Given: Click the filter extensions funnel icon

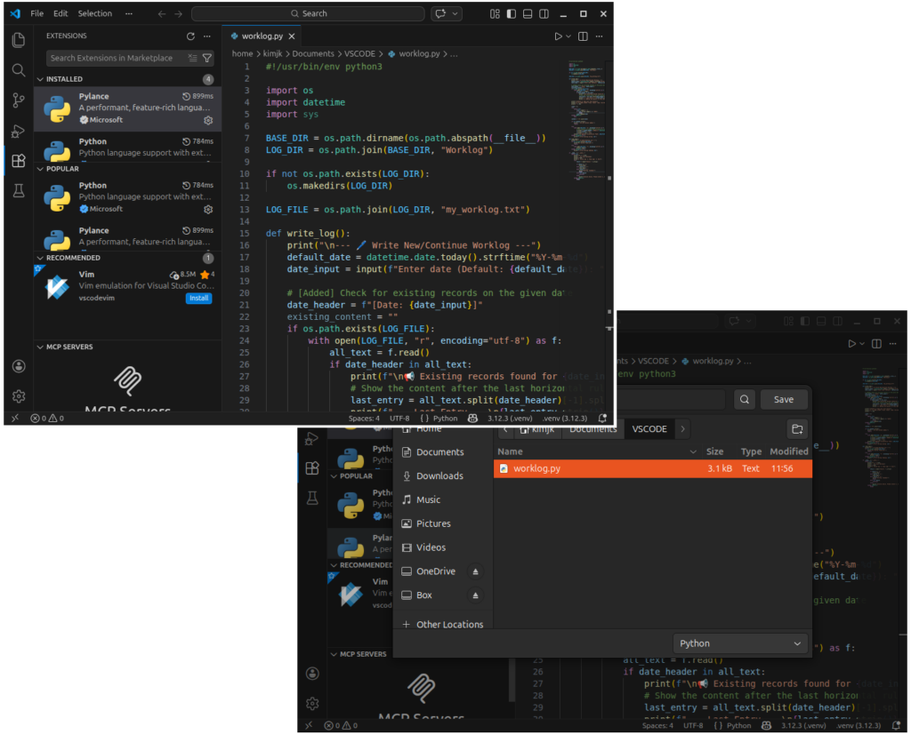Looking at the screenshot, I should pyautogui.click(x=207, y=58).
